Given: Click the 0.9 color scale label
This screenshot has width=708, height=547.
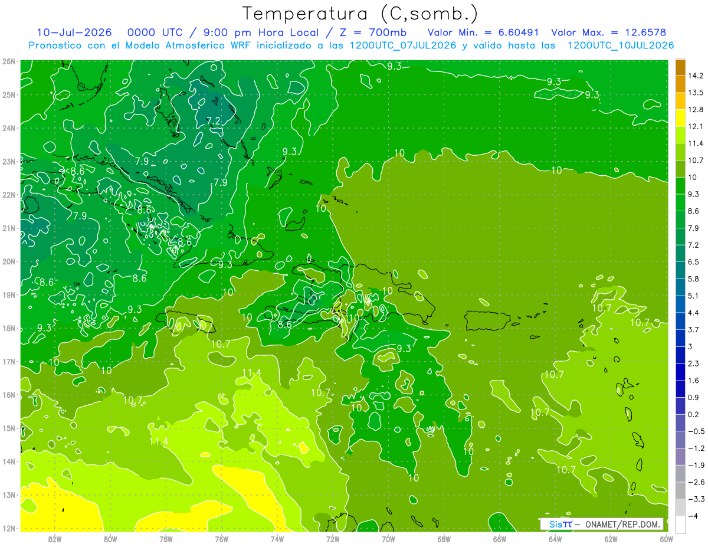Looking at the screenshot, I should (x=694, y=397).
